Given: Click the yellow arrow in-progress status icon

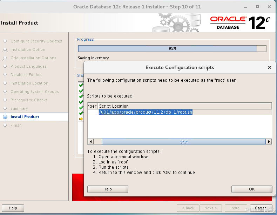Looking at the screenshot, I should [81, 119].
